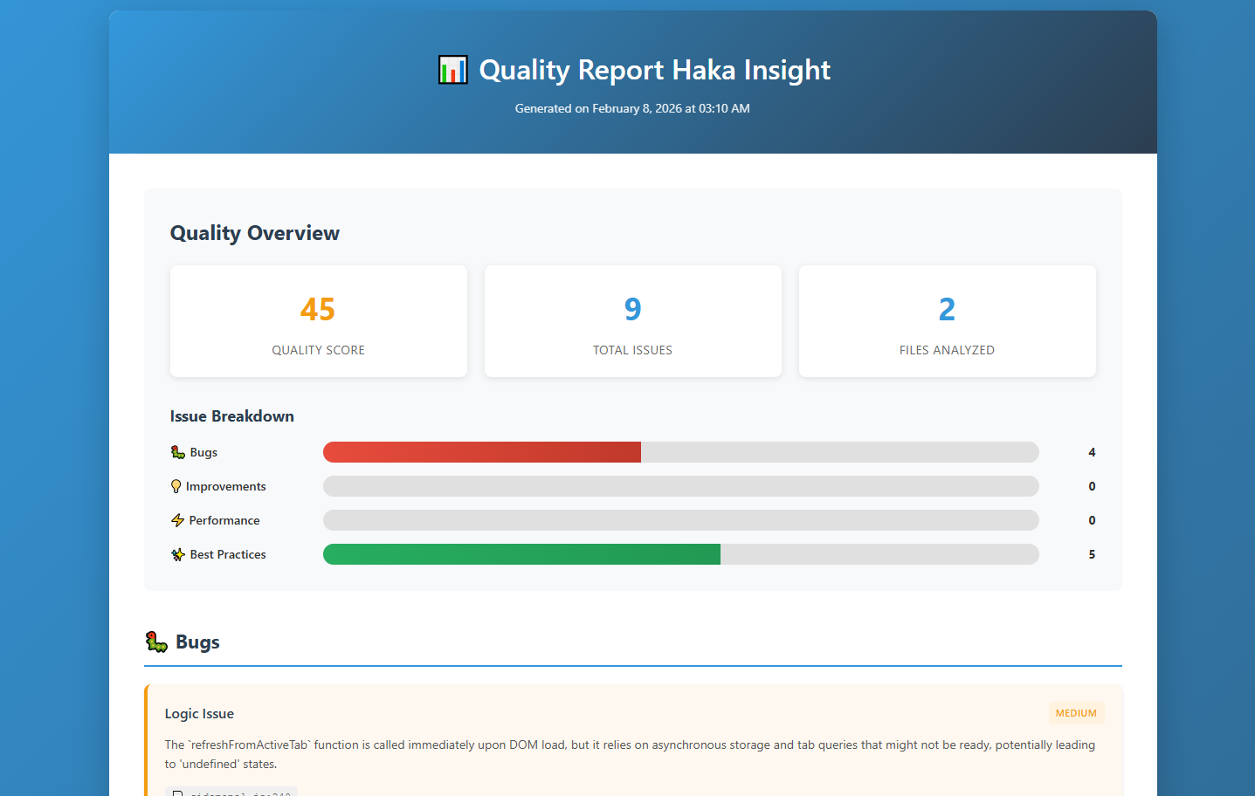Open the Total Issues card showing 9

tap(632, 321)
